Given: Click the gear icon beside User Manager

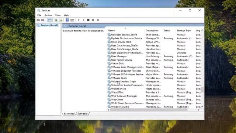Looking at the screenshot, I should pos(109,56).
